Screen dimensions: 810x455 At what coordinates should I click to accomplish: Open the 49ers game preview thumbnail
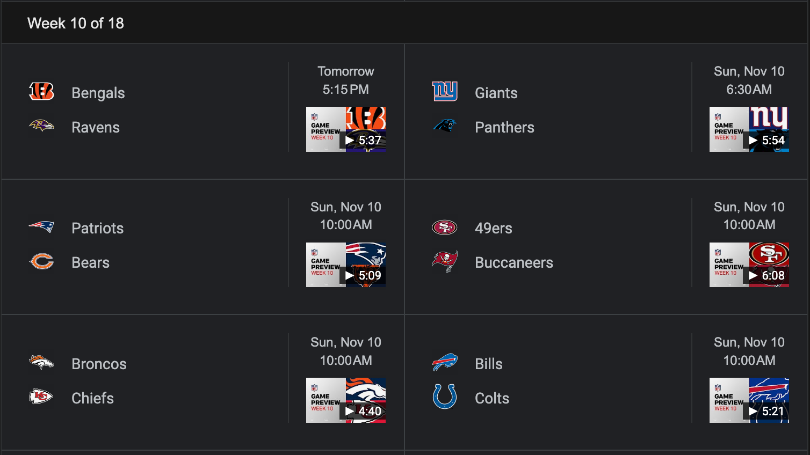749,265
